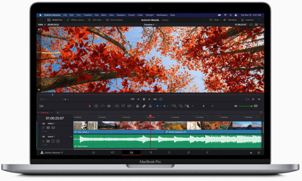The image size is (302, 181).
Task: Open the Fairlight page music note icon
Action: (x=188, y=152)
